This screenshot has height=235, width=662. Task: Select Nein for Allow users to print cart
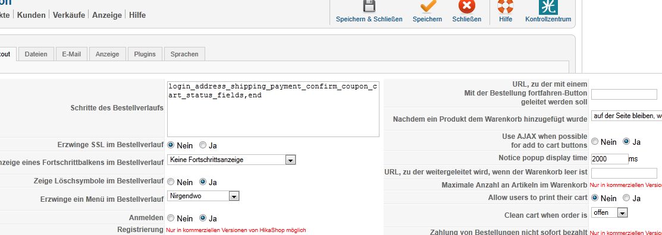[595, 198]
